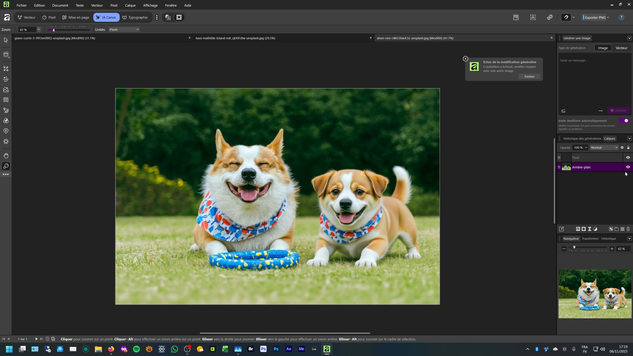Click the layer lock icon
Image resolution: width=633 pixels, height=356 pixels.
point(628,148)
